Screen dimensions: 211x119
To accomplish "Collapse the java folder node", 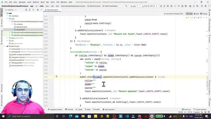I will coord(7,19).
